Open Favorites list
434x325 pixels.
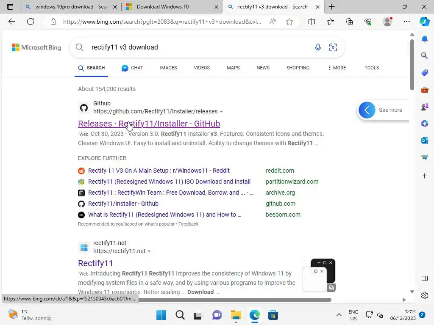coord(331,22)
